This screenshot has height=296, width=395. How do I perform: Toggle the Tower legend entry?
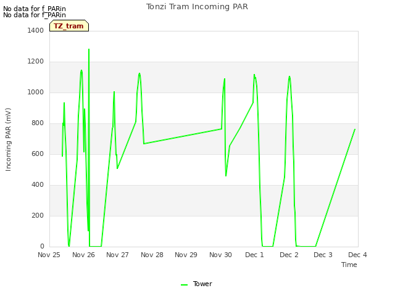196,284
